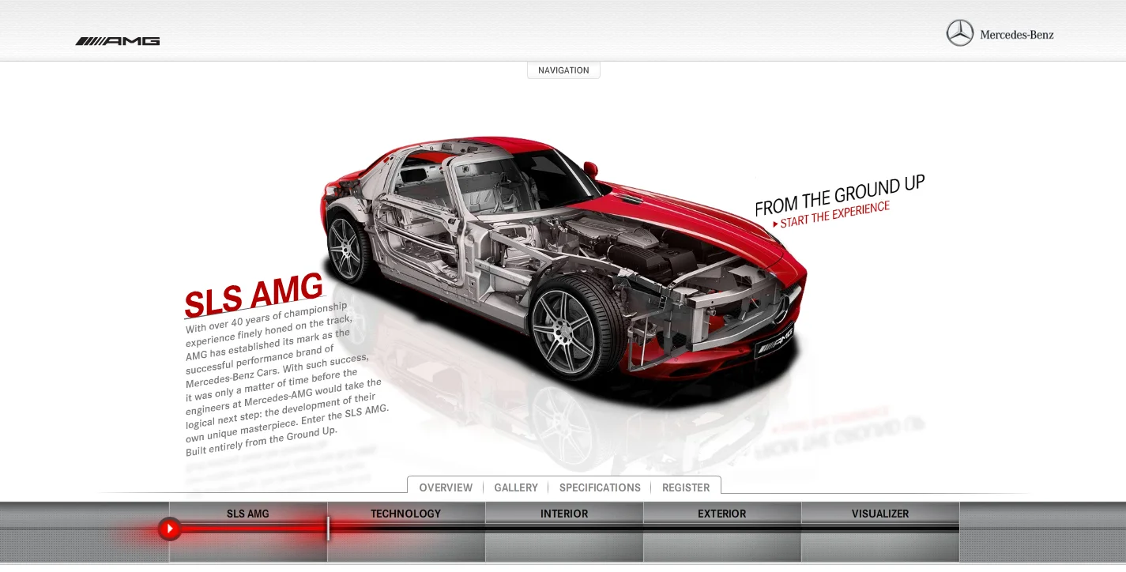Click the AMG logo in the header
Image resolution: width=1126 pixels, height=572 pixels.
coord(118,41)
